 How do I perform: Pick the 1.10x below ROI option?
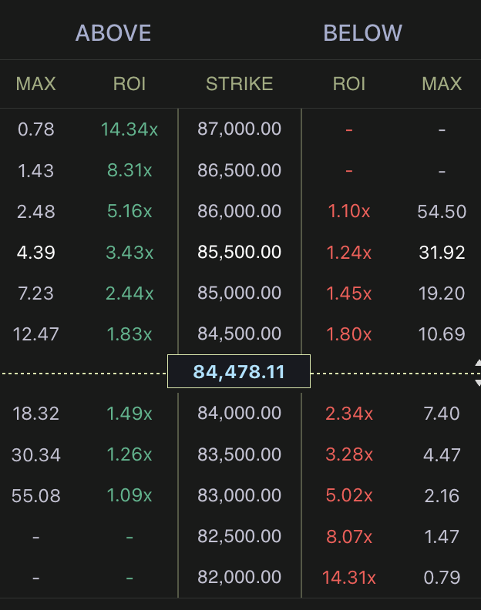pos(349,211)
